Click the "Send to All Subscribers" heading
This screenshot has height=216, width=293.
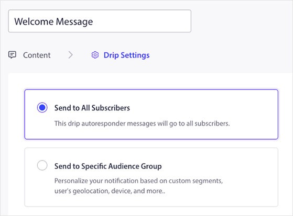point(92,108)
